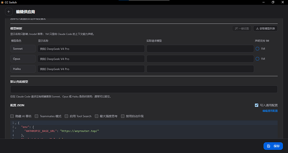Click the Haiku actual request model field
Image resolution: width=288 pixels, height=153 pixels.
tap(200, 69)
